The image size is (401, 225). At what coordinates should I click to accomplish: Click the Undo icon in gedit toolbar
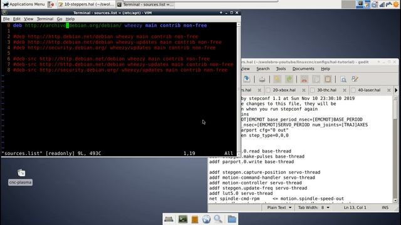pos(277,79)
